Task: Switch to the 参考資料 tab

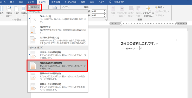Action: 56,2
